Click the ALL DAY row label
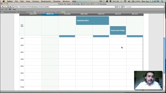This screenshot has width=166, height=93. point(22,26)
